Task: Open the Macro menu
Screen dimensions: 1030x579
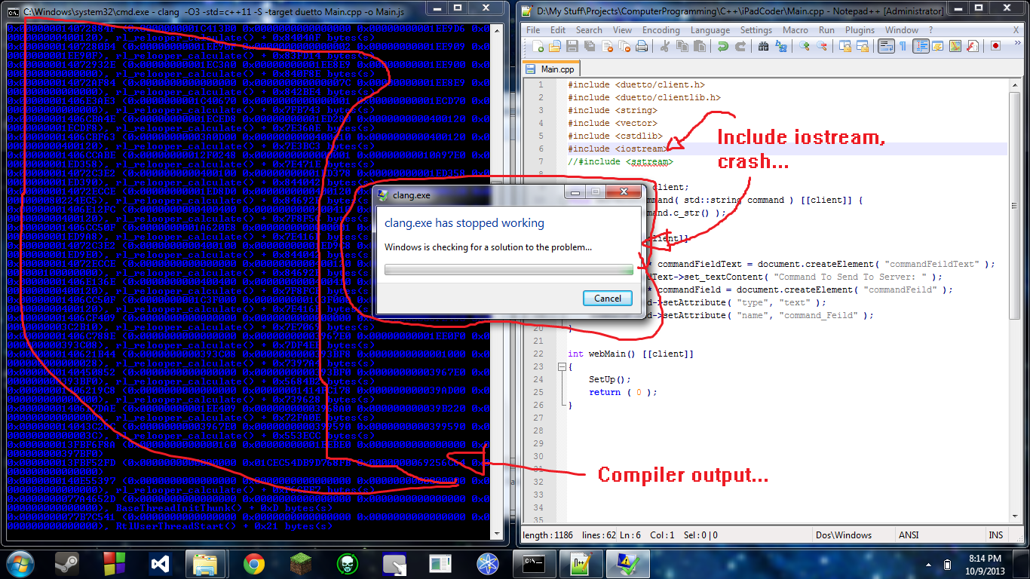Action: click(x=795, y=30)
